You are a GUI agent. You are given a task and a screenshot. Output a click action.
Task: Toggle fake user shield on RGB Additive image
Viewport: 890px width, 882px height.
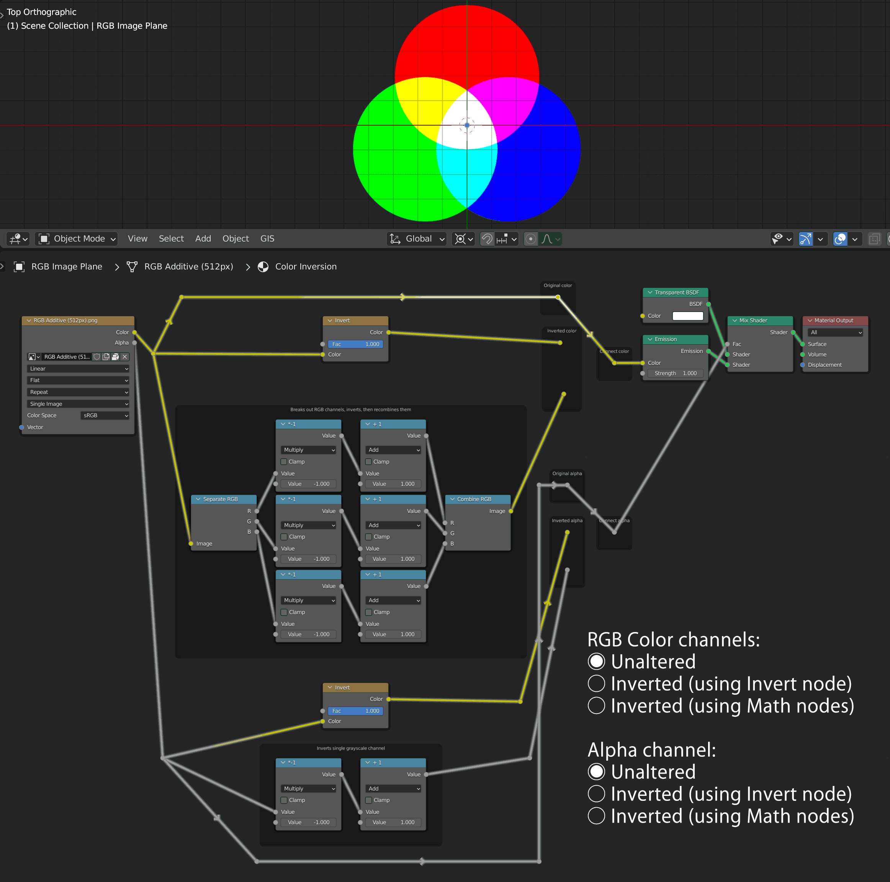(97, 356)
